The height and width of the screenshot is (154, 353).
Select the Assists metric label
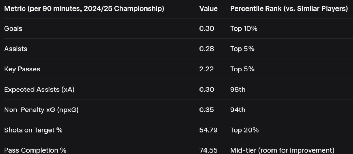16,49
